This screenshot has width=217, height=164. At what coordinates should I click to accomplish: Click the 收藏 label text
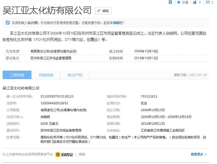coord(185,2)
